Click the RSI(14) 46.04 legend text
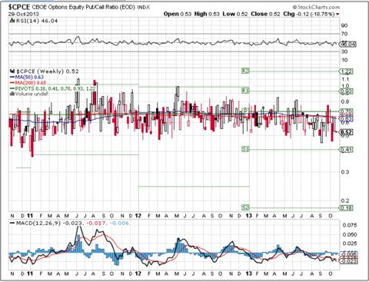The width and height of the screenshot is (369, 282). click(x=37, y=22)
